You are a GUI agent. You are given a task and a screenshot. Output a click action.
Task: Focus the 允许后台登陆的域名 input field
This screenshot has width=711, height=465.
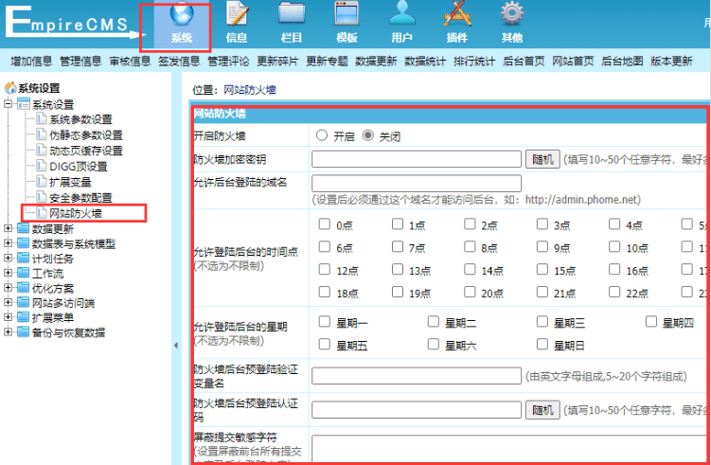pyautogui.click(x=417, y=184)
